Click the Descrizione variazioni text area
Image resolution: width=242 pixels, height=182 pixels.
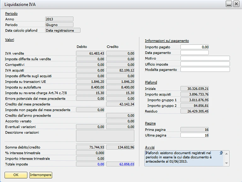(x=105, y=136)
